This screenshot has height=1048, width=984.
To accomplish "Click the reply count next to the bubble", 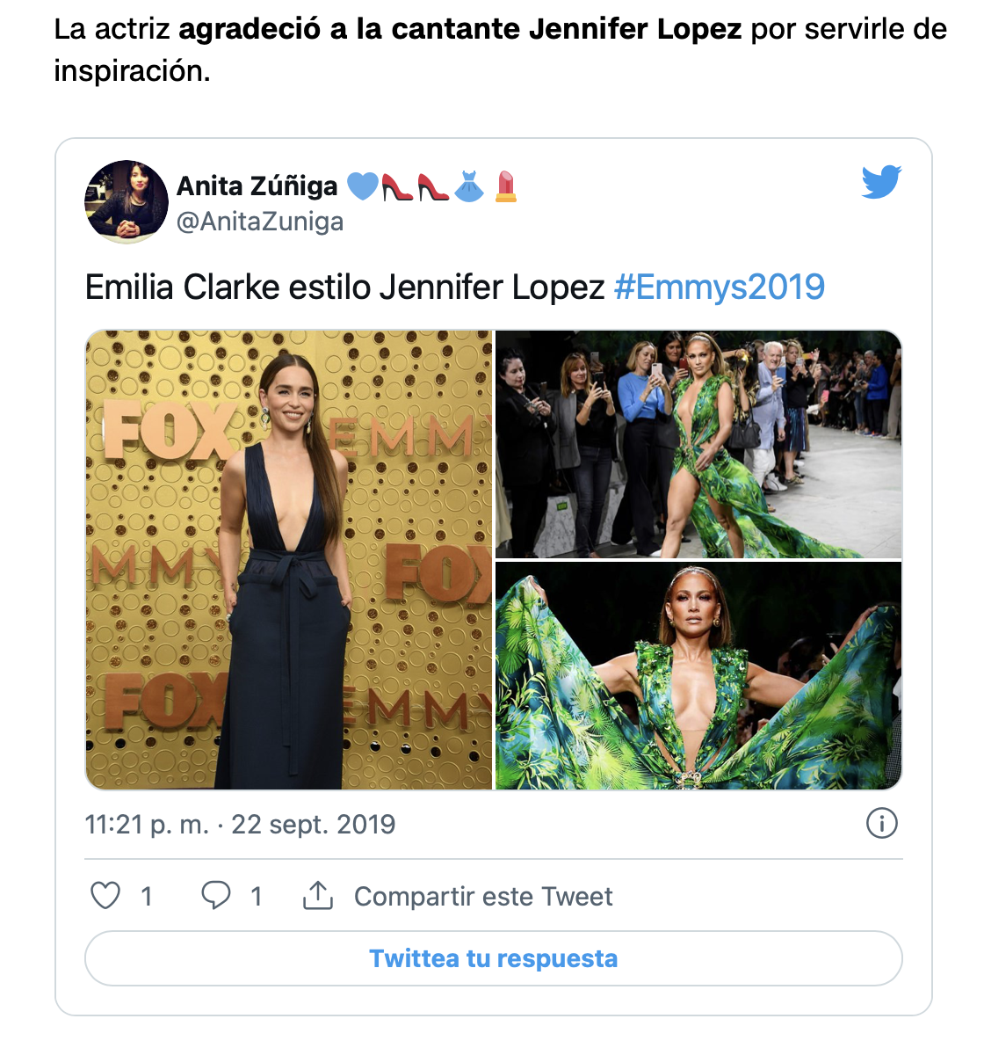I will coord(256,897).
